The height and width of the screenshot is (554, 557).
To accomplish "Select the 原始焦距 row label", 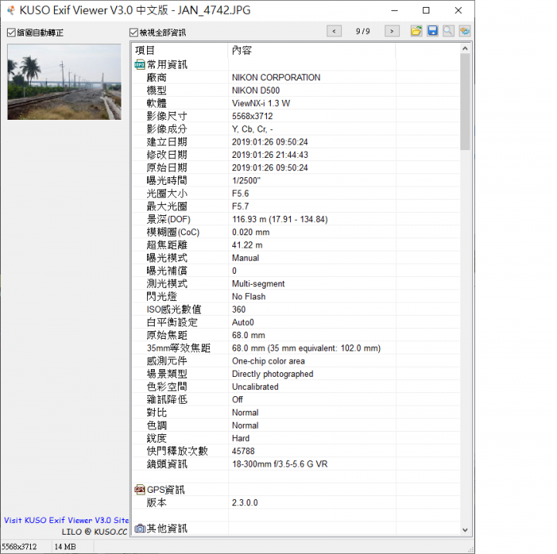I will point(167,335).
